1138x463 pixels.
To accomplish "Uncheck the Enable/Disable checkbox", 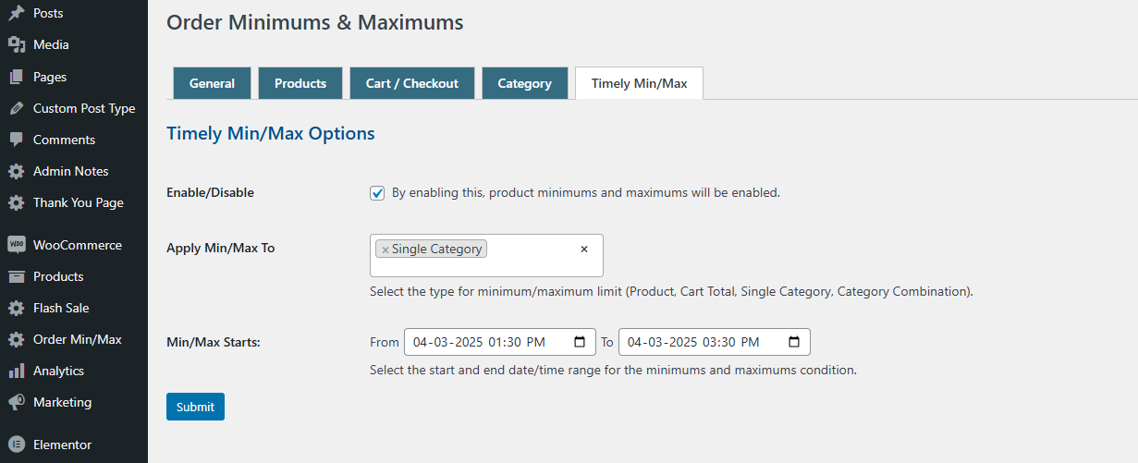I will (377, 193).
